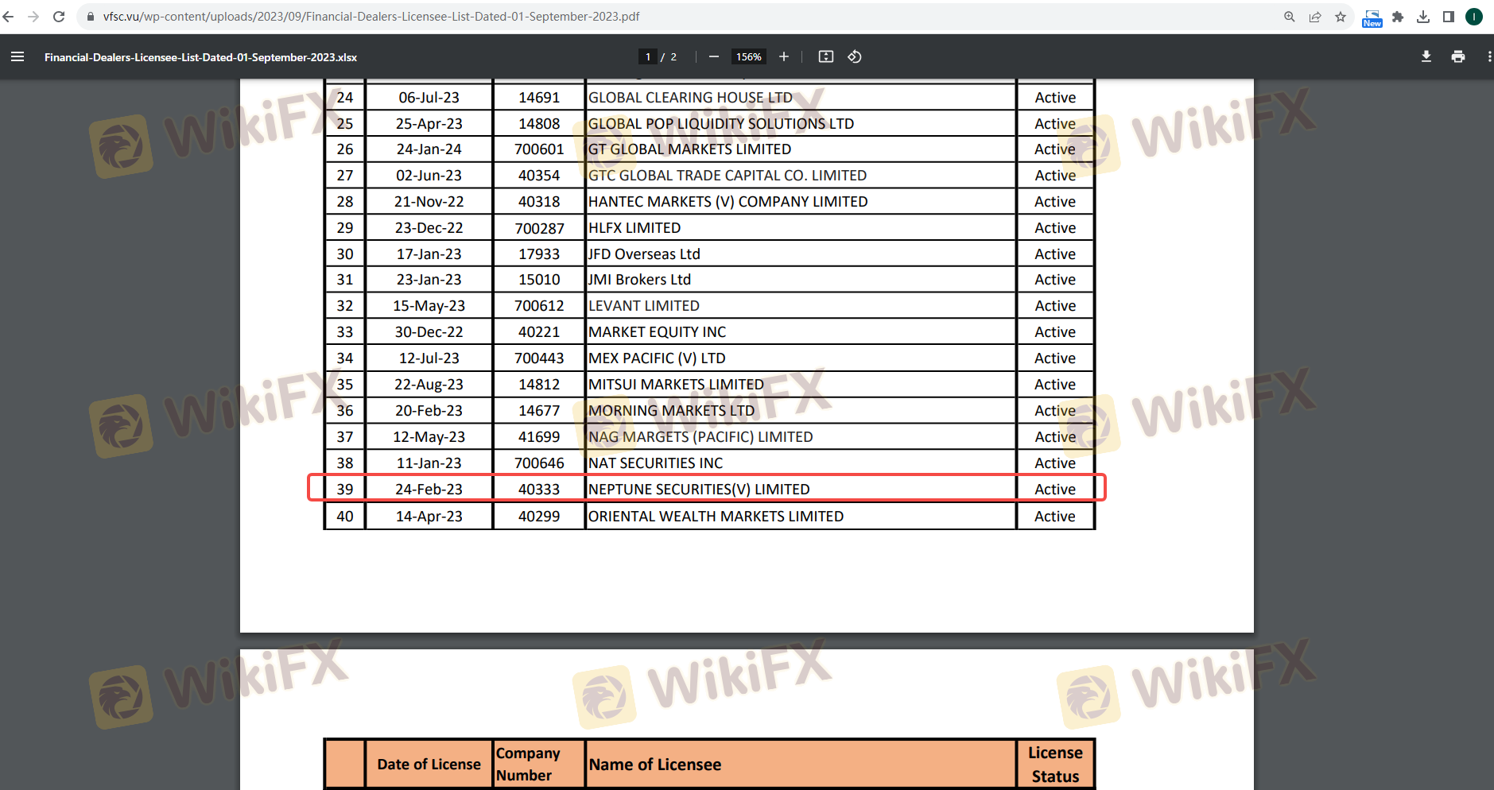This screenshot has height=790, width=1494.
Task: Click the page number input field
Action: 648,56
